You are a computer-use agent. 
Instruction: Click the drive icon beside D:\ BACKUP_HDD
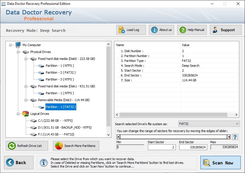point(33,127)
